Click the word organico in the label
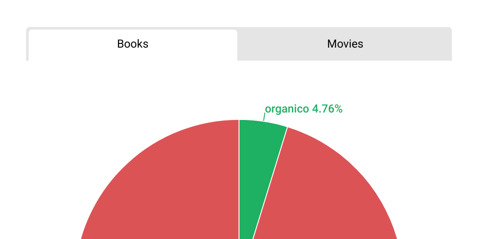 pyautogui.click(x=287, y=109)
